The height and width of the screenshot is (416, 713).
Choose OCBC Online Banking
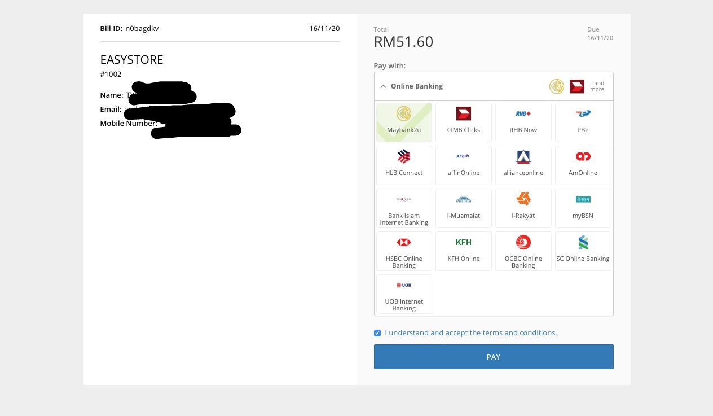point(523,251)
